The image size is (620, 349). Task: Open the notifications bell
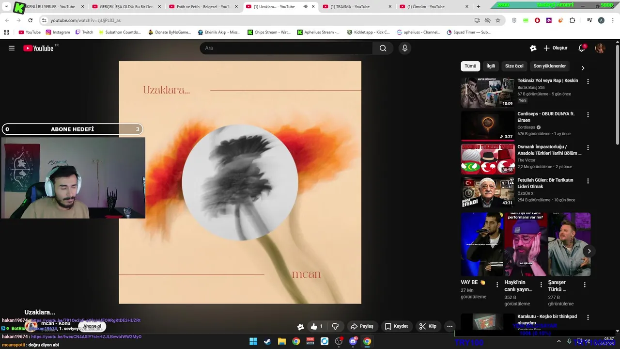[x=582, y=48]
